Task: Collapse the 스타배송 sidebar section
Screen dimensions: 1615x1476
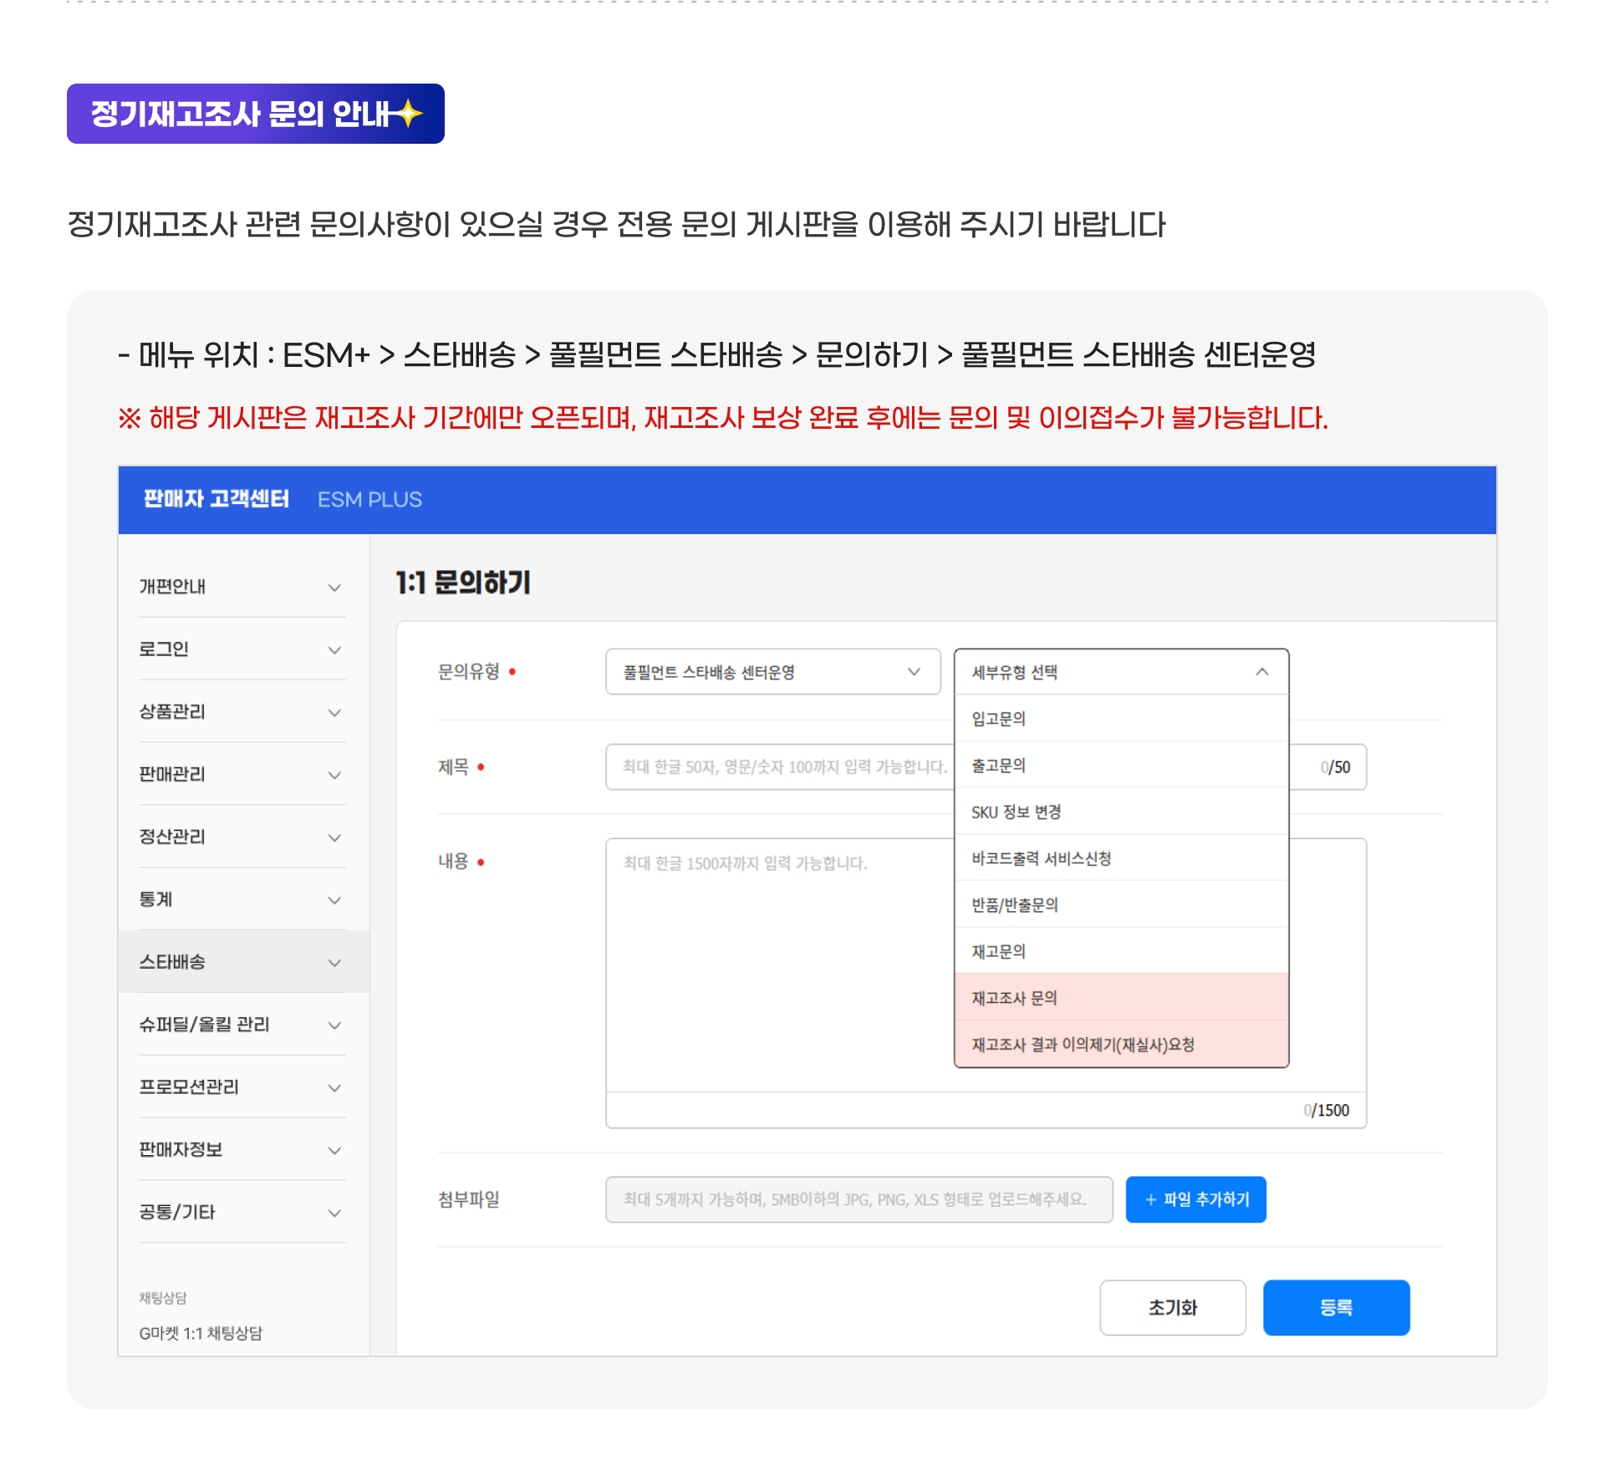Action: tap(241, 962)
